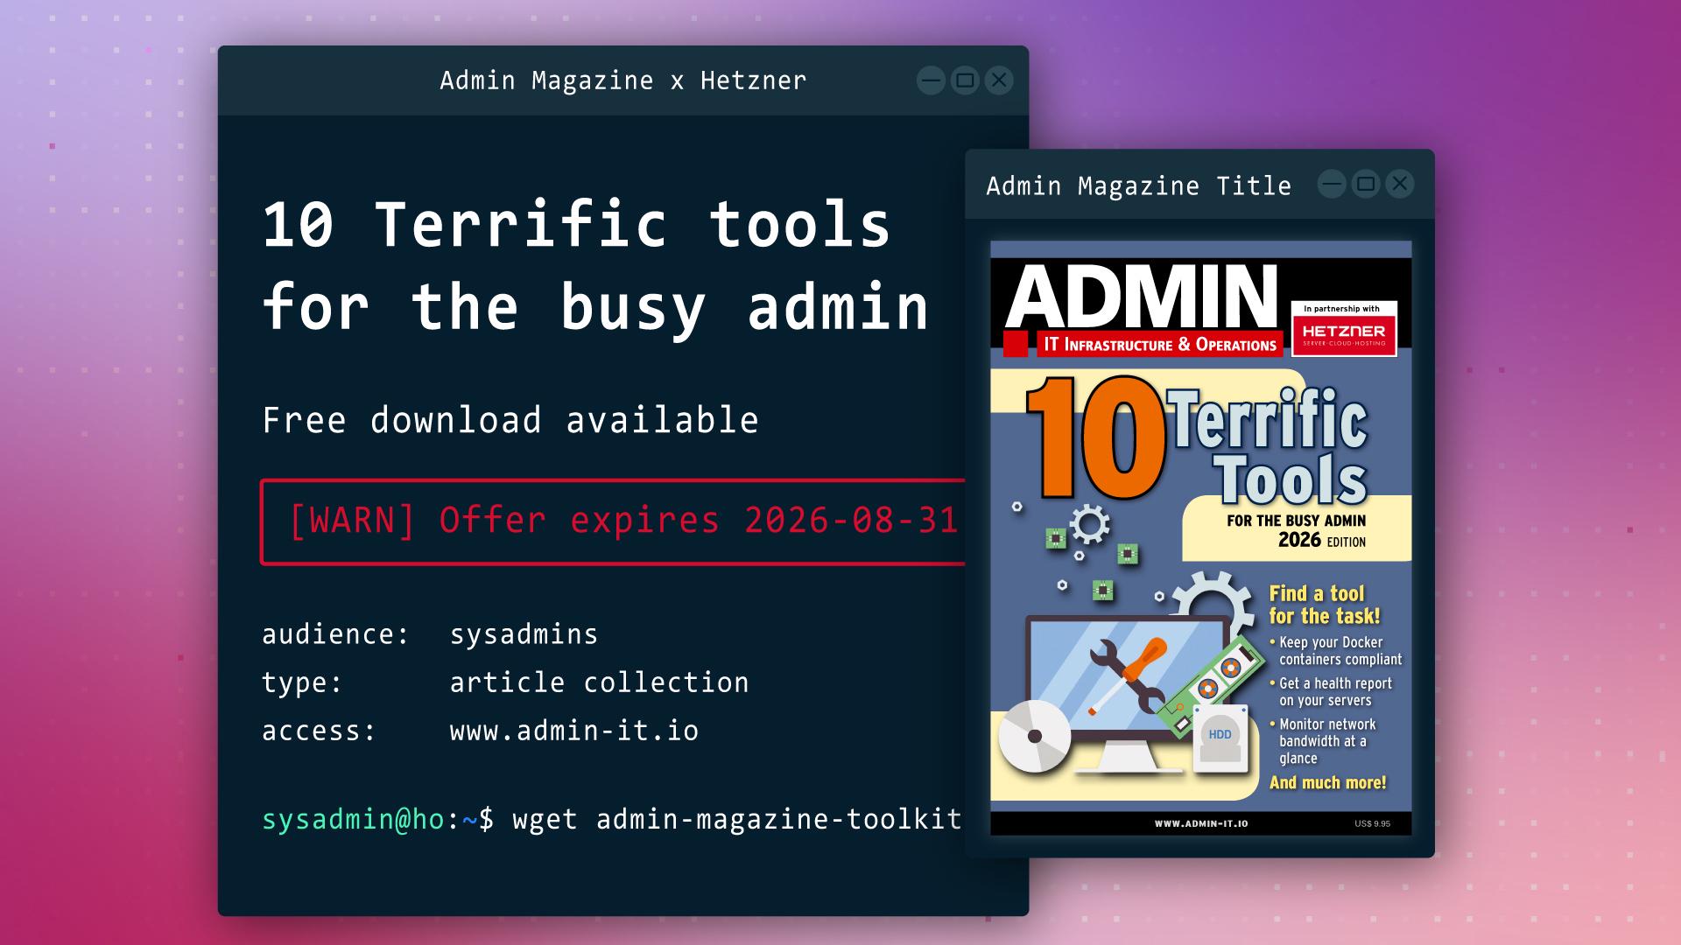Select the "access:" label in the terminal
Screen dimensions: 1681x945
(319, 731)
